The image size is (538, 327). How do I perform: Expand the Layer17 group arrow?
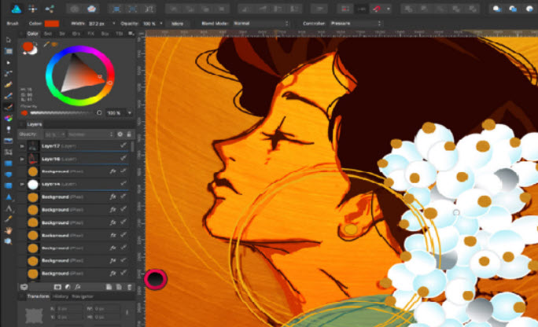coord(21,146)
